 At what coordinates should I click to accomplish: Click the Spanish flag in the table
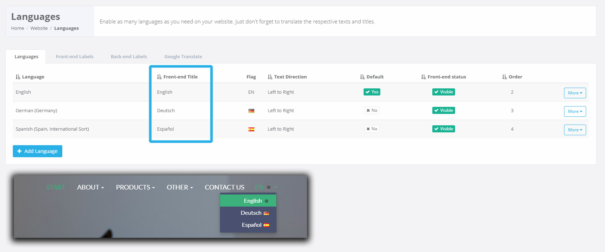(x=251, y=129)
